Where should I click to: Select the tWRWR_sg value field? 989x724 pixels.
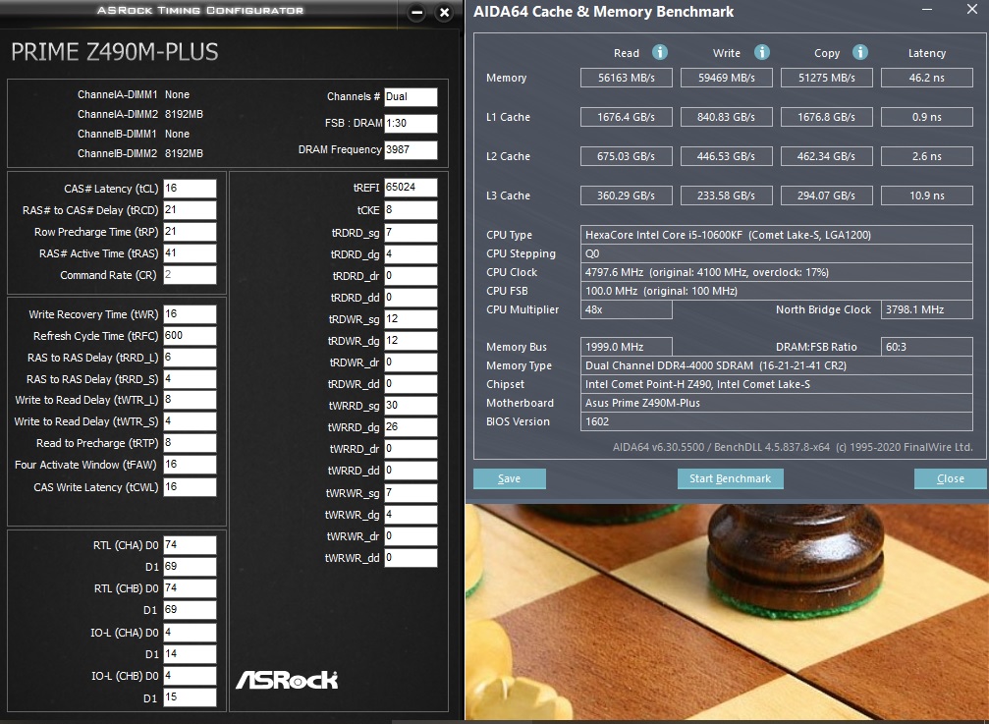pos(411,492)
